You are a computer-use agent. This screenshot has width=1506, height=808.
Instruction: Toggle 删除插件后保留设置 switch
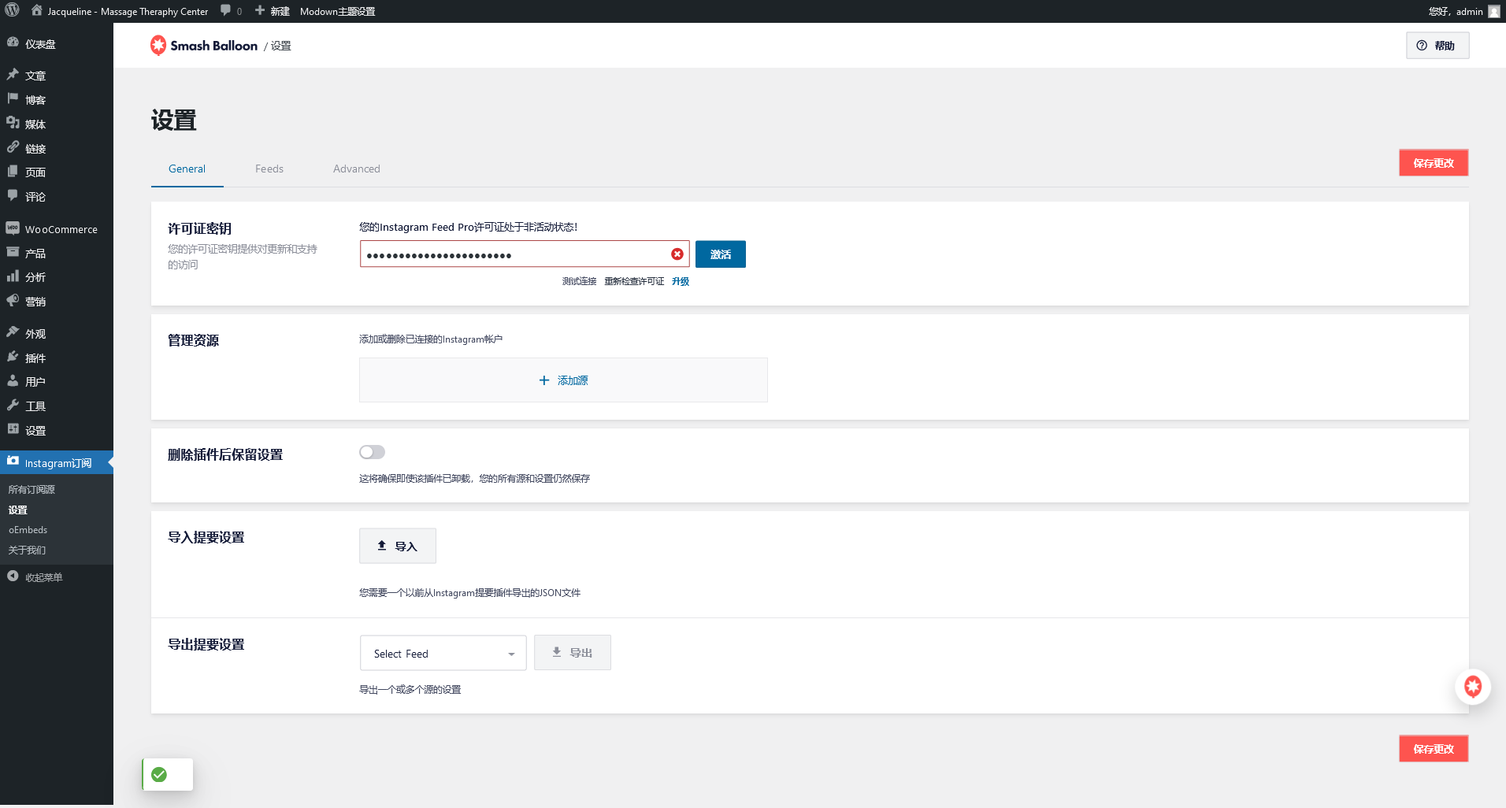[372, 452]
